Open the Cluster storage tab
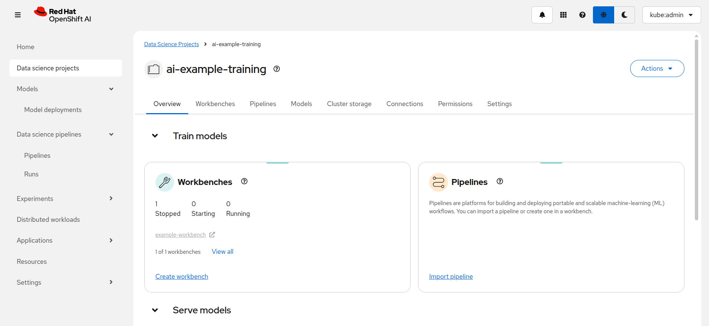This screenshot has width=709, height=326. click(x=349, y=104)
